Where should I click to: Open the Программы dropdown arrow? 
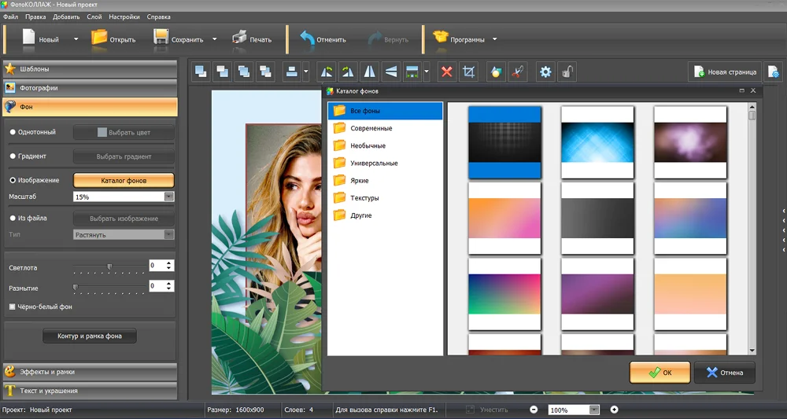tap(494, 39)
